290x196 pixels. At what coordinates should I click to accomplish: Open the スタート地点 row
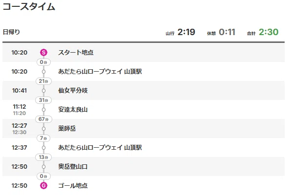coord(144,53)
